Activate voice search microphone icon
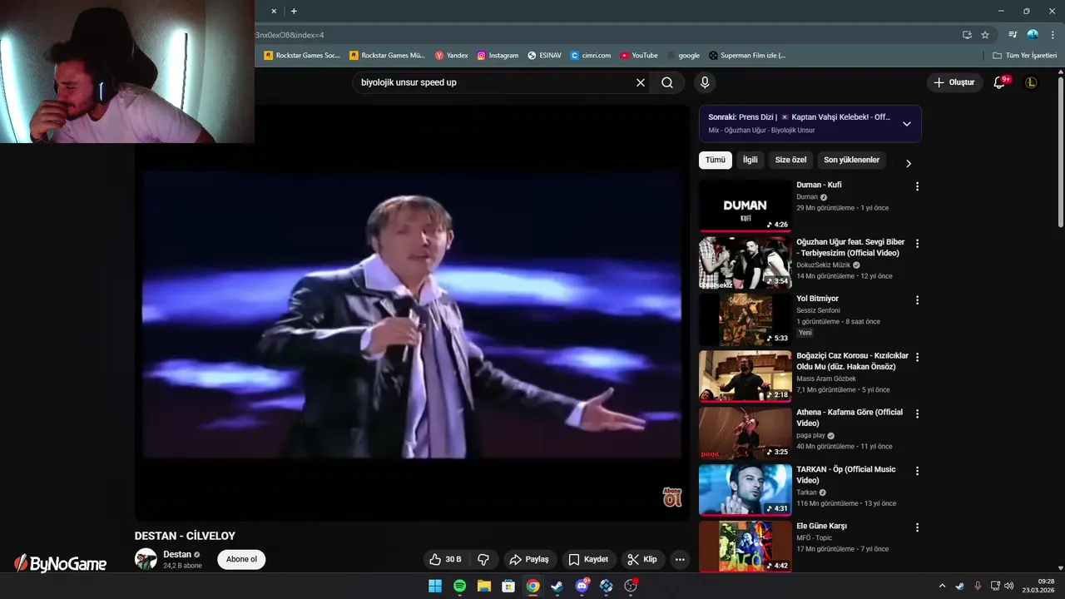This screenshot has height=599, width=1065. coord(705,82)
